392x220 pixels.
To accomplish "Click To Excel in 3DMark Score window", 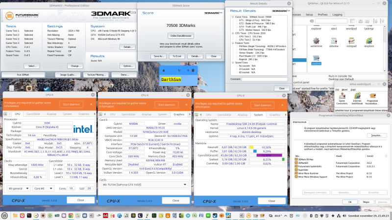I will coord(177,56).
